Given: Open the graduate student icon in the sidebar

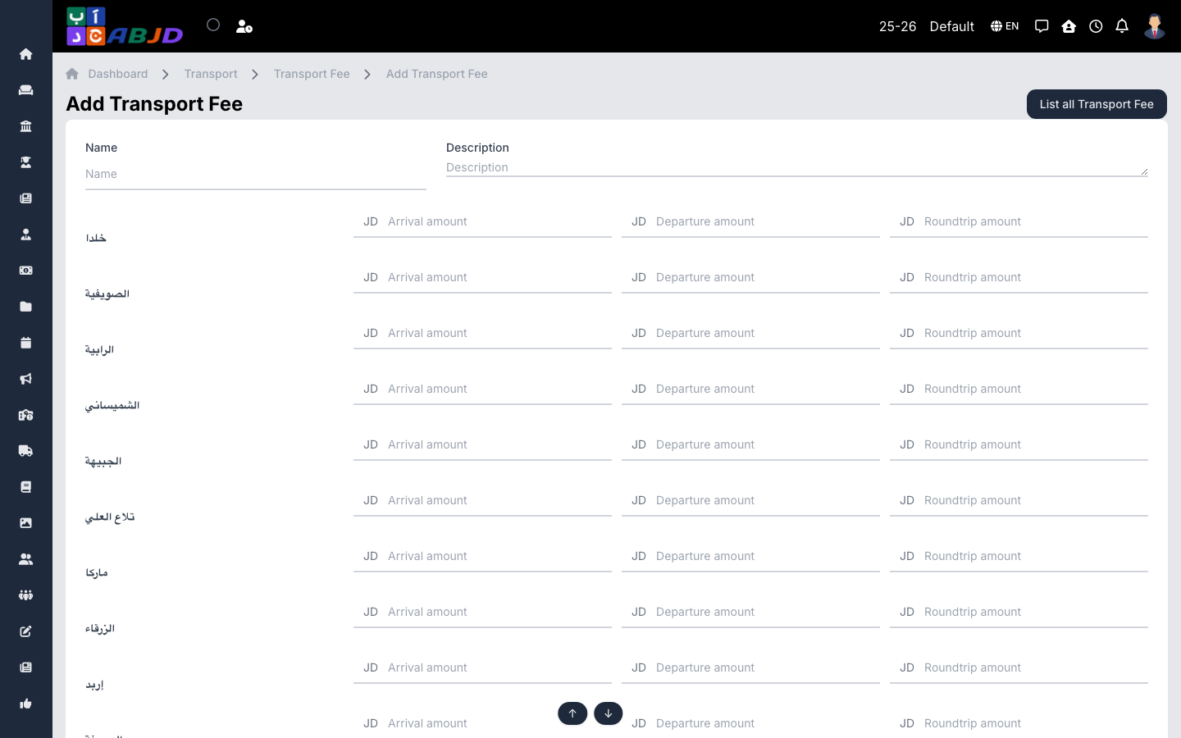Looking at the screenshot, I should [x=26, y=162].
